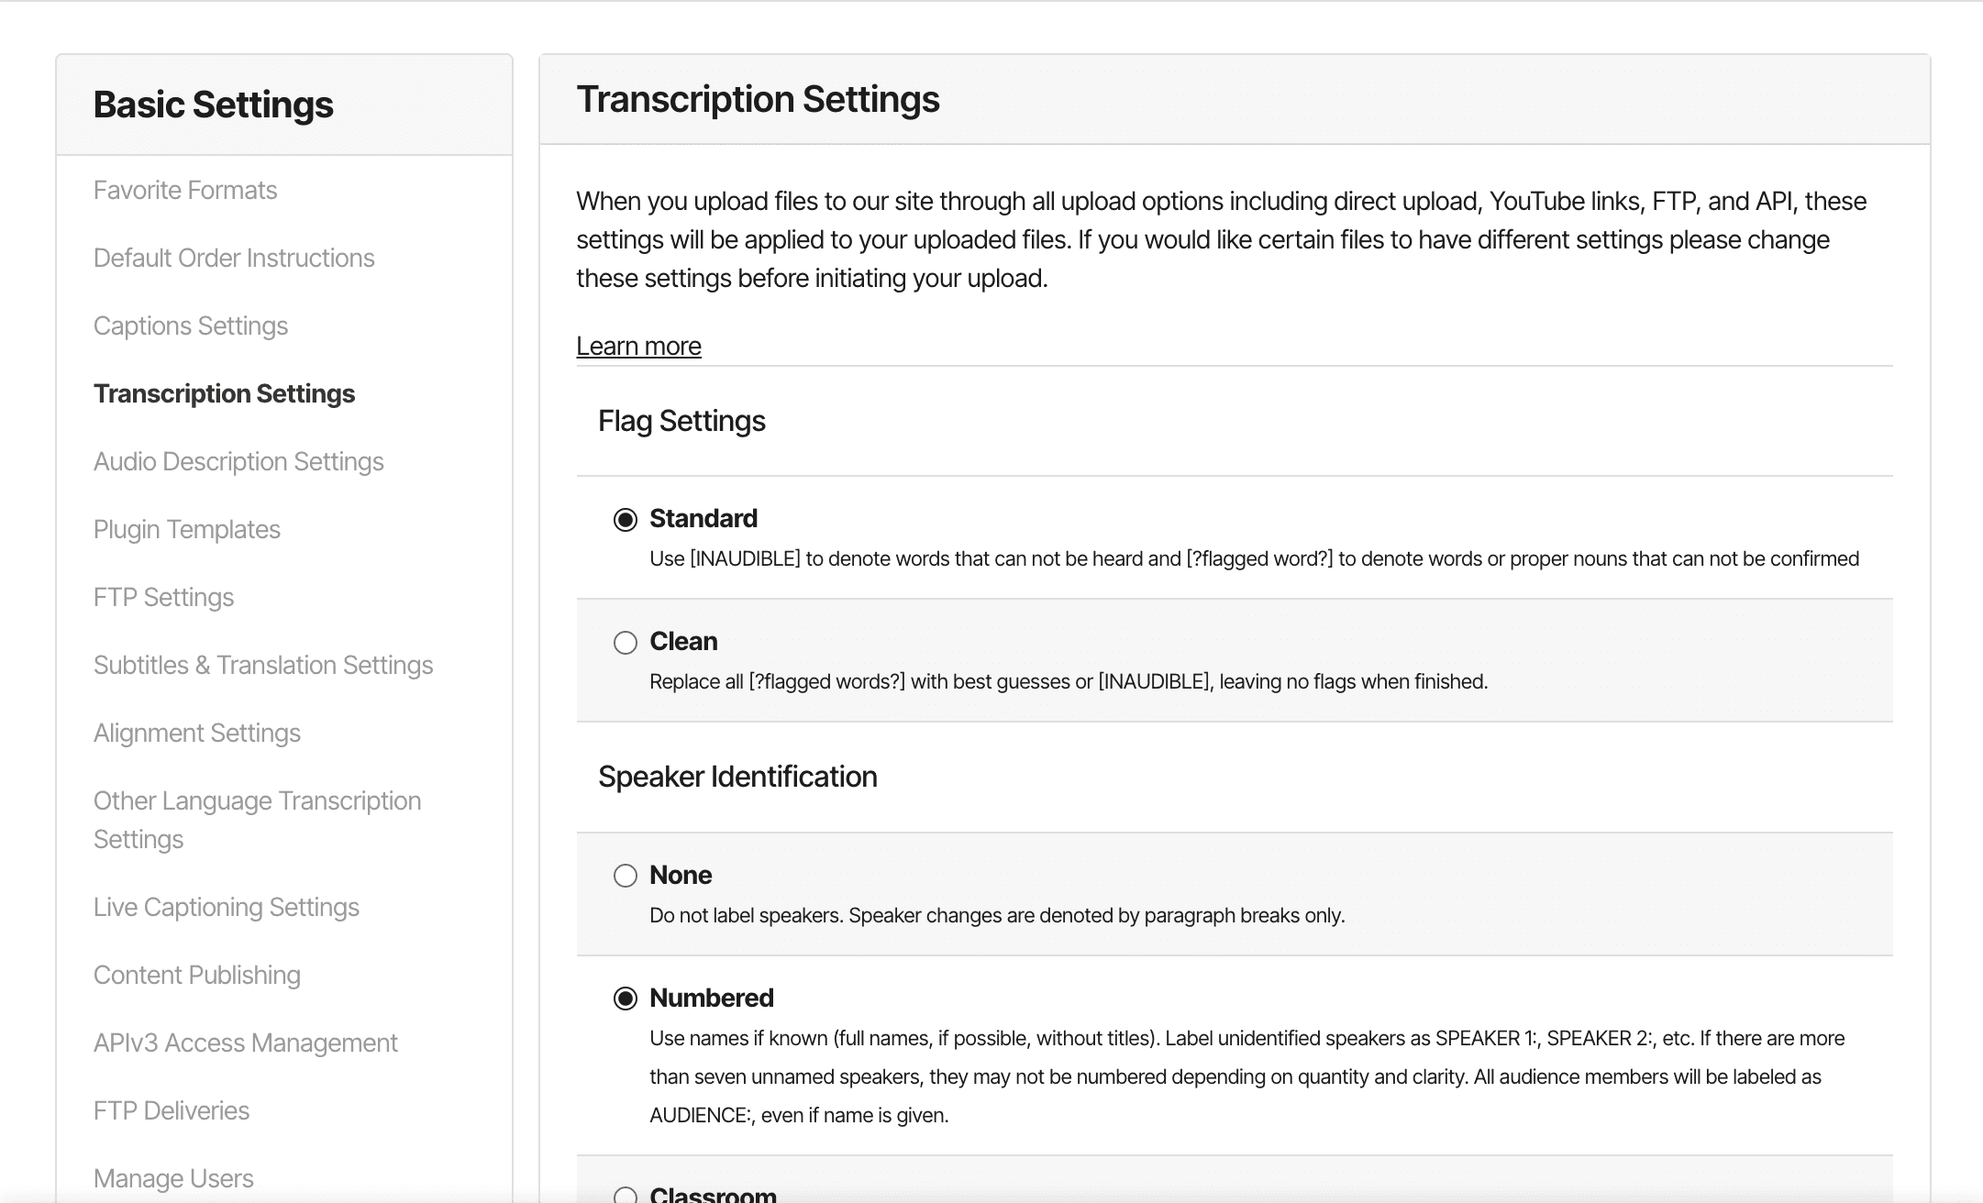Open the Learn more link
Viewport: 1983px width, 1203px height.
point(638,347)
